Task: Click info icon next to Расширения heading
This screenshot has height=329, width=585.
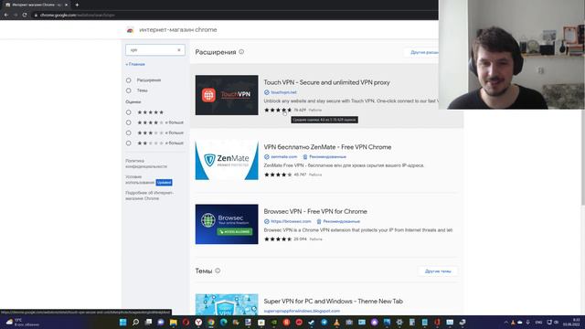Action: click(241, 52)
